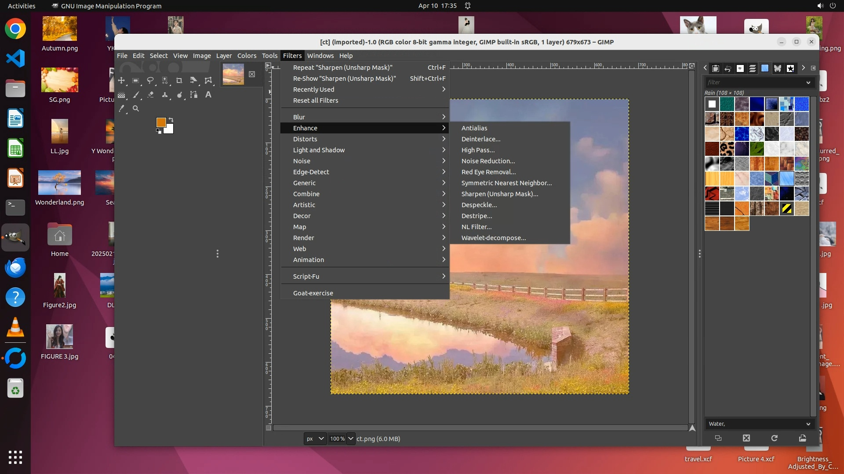Reset colors to default black and white
Image resolution: width=844 pixels, height=474 pixels.
point(158,131)
